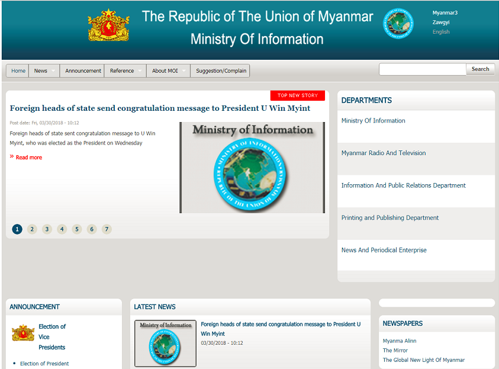Expand the Reference dropdown arrow
Screen dimensions: 499x369
[140, 70]
